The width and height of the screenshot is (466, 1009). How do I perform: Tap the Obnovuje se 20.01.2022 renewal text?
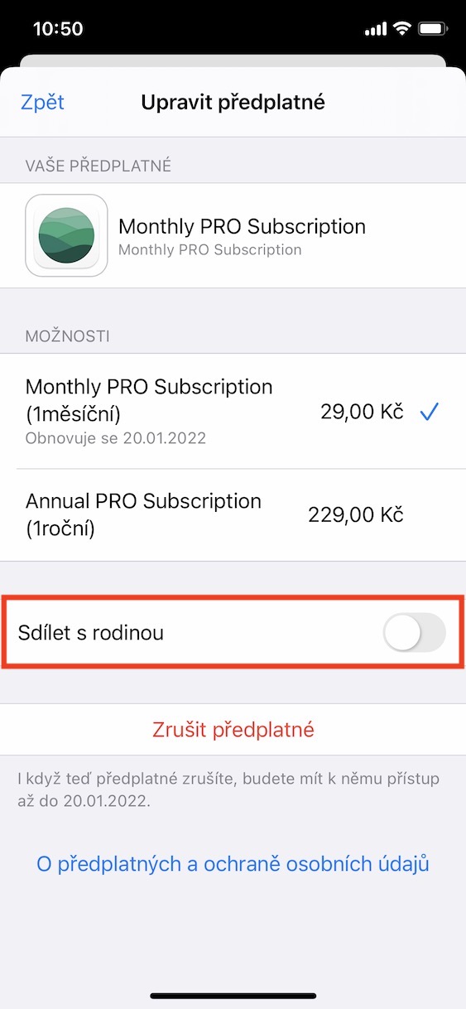[116, 438]
